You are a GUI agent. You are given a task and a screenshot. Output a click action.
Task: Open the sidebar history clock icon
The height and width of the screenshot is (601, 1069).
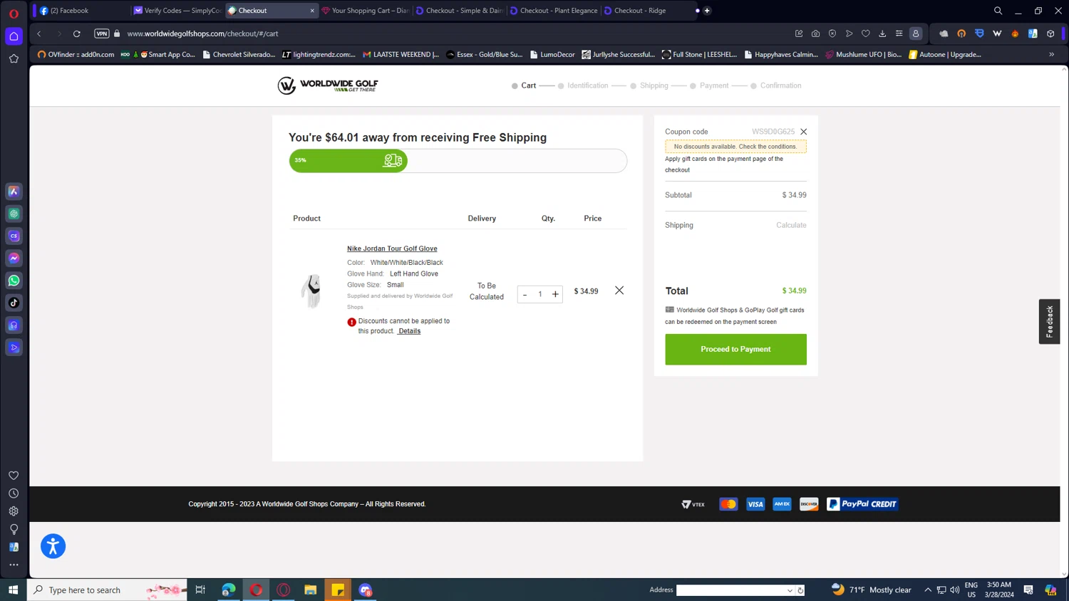tap(14, 493)
